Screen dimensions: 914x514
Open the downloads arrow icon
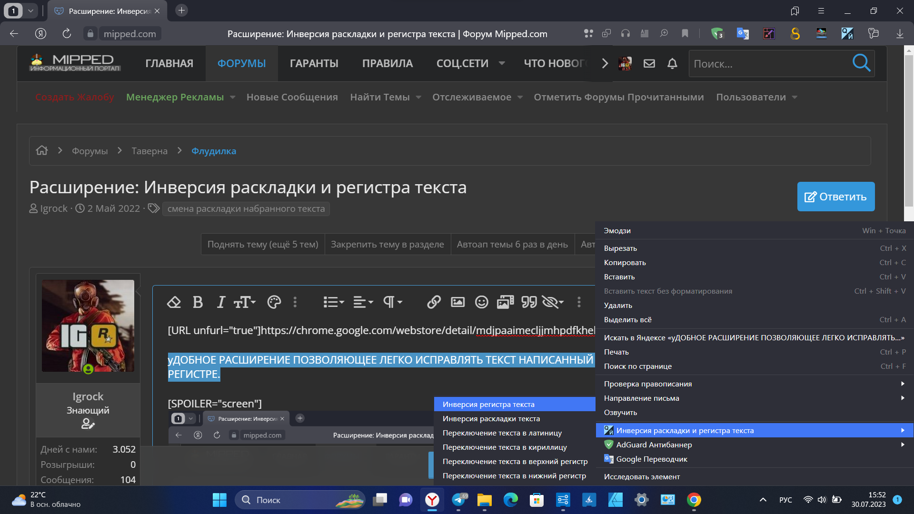(900, 33)
